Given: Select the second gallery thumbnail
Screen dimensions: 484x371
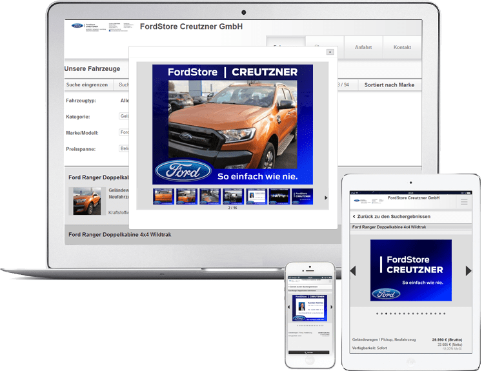Looking at the screenshot, I should [x=187, y=197].
